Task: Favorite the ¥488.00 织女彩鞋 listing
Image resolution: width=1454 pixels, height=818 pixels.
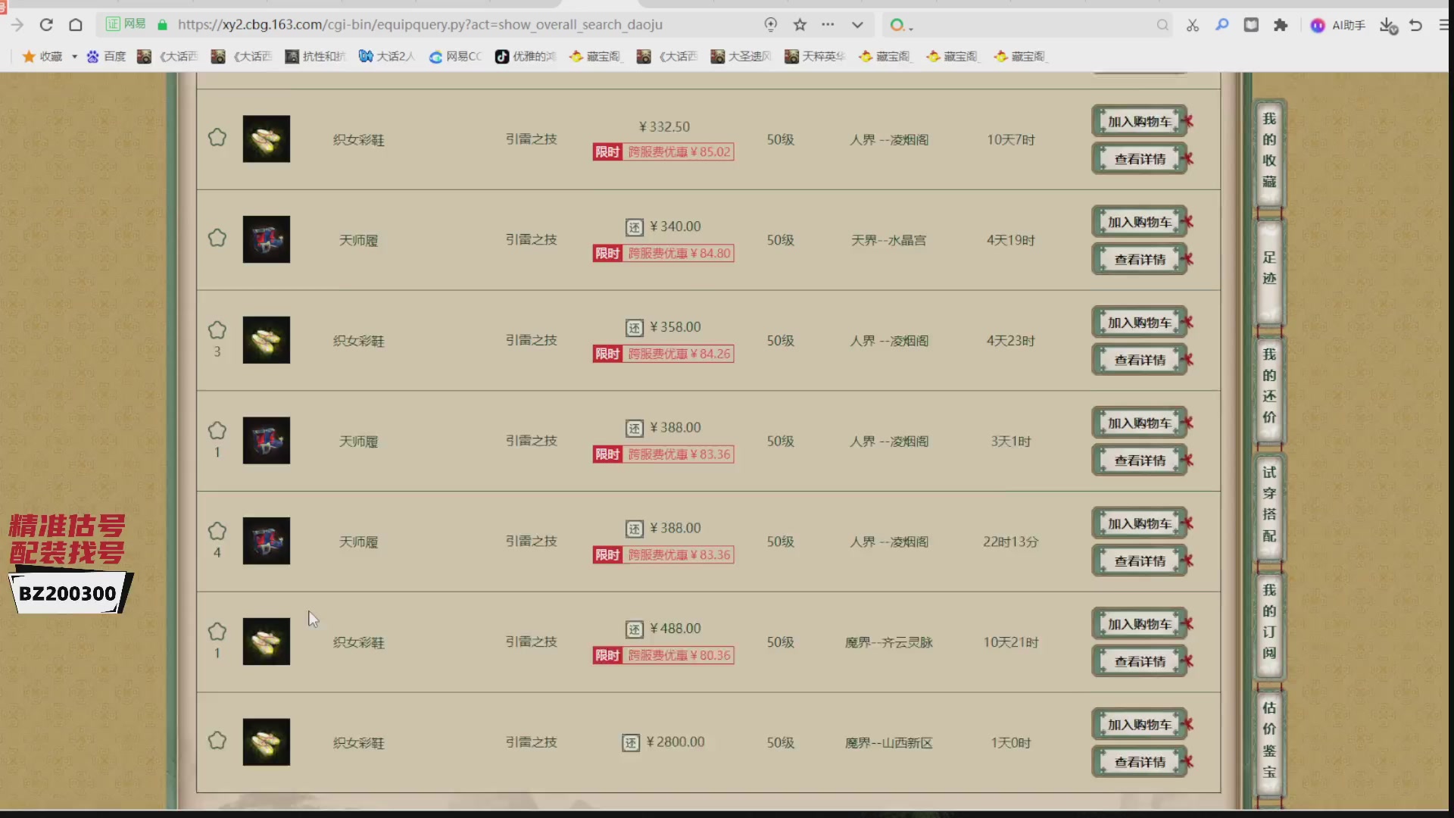Action: [217, 632]
